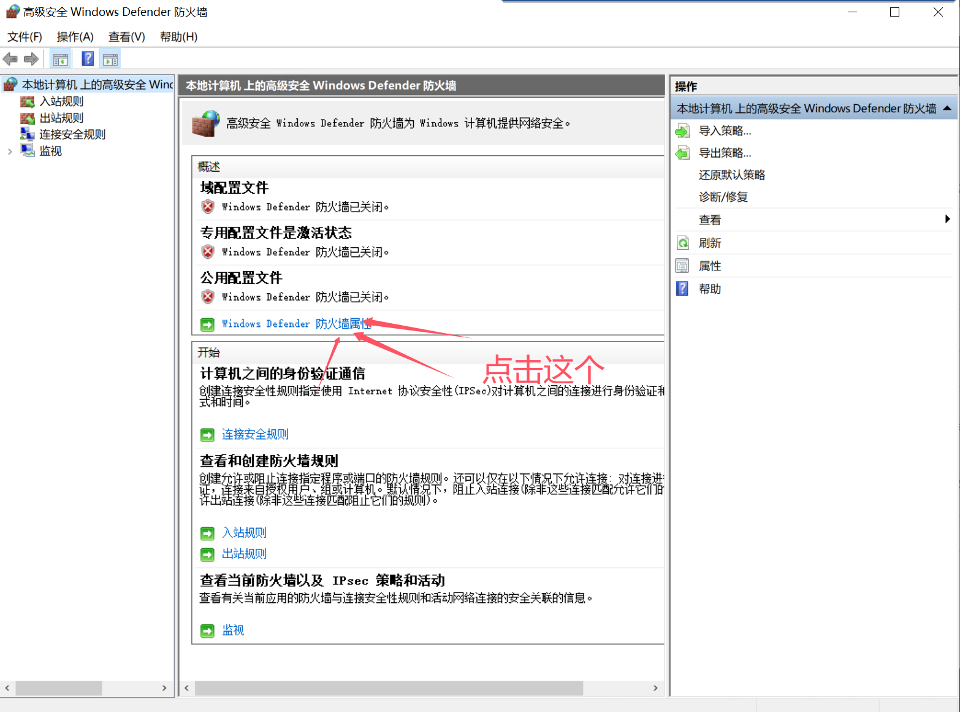Click the Forward arrow toolbar icon
The width and height of the screenshot is (960, 712).
[31, 59]
